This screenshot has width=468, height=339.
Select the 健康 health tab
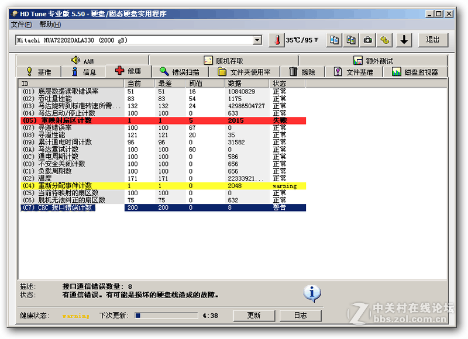coord(128,71)
